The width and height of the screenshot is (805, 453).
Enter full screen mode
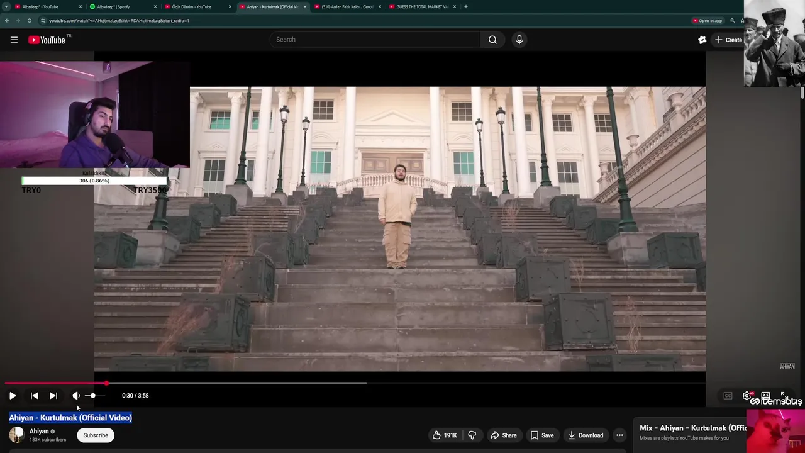pos(784,395)
